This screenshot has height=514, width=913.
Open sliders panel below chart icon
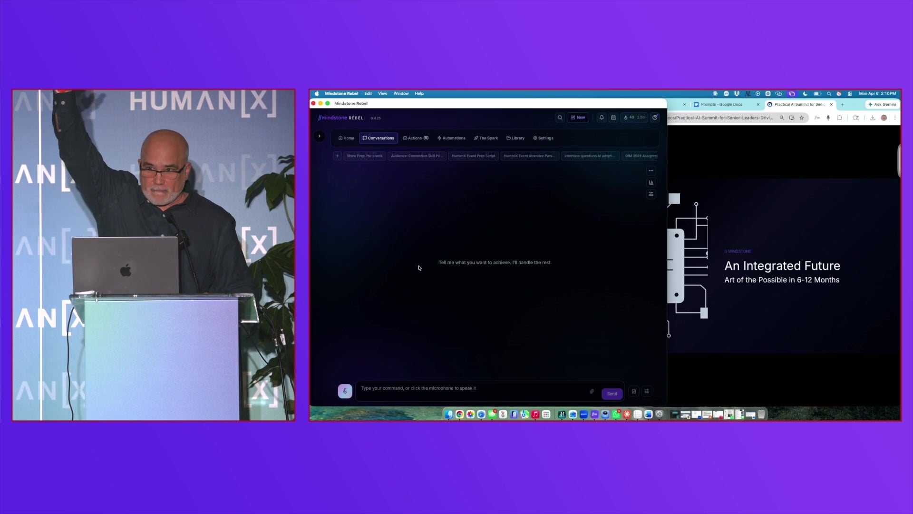click(x=651, y=194)
